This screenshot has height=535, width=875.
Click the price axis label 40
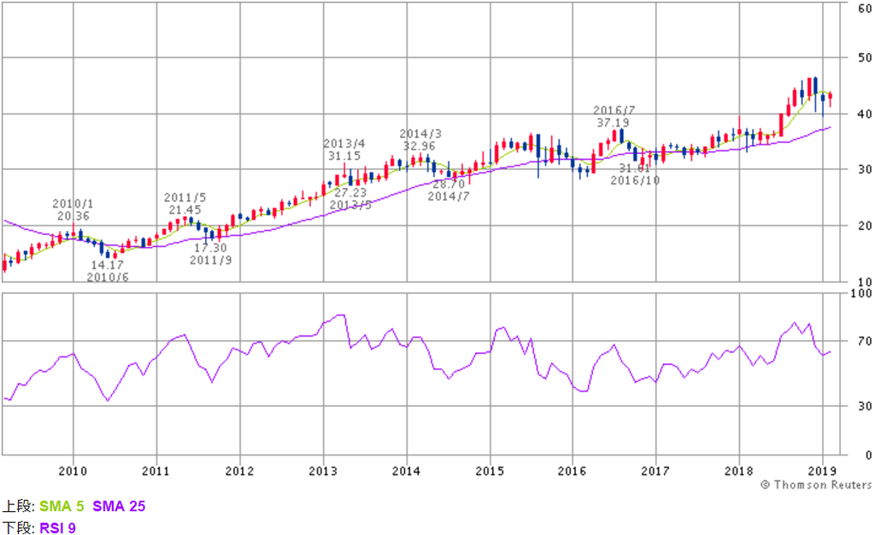[x=865, y=114]
